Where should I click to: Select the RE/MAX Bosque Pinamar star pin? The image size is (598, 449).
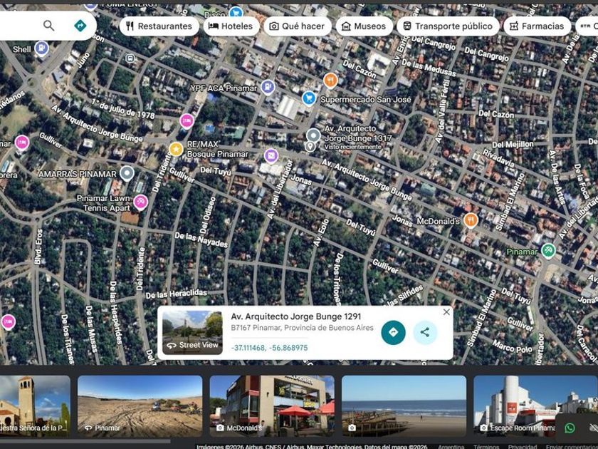(x=176, y=149)
